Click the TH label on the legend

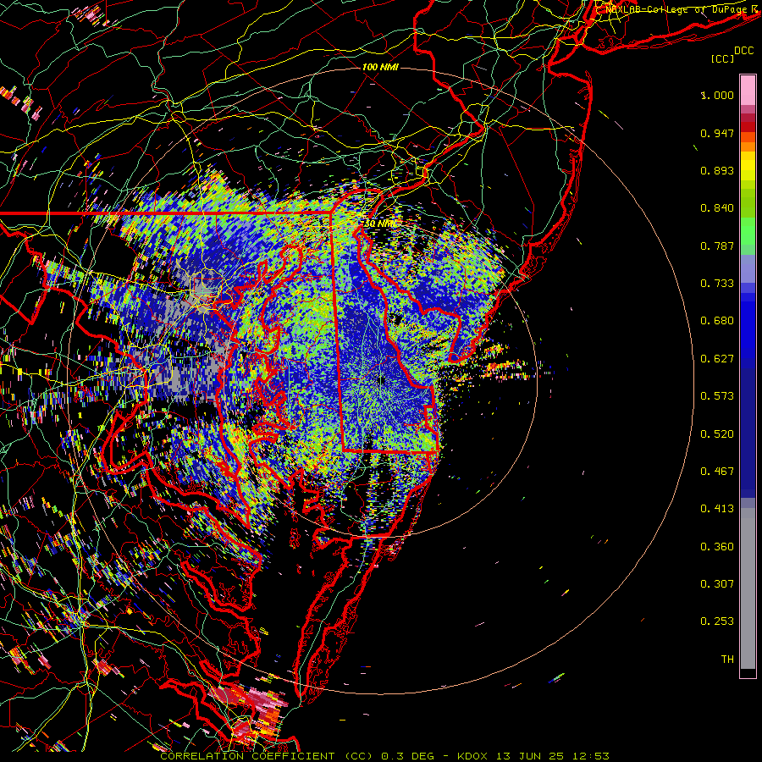pyautogui.click(x=727, y=660)
